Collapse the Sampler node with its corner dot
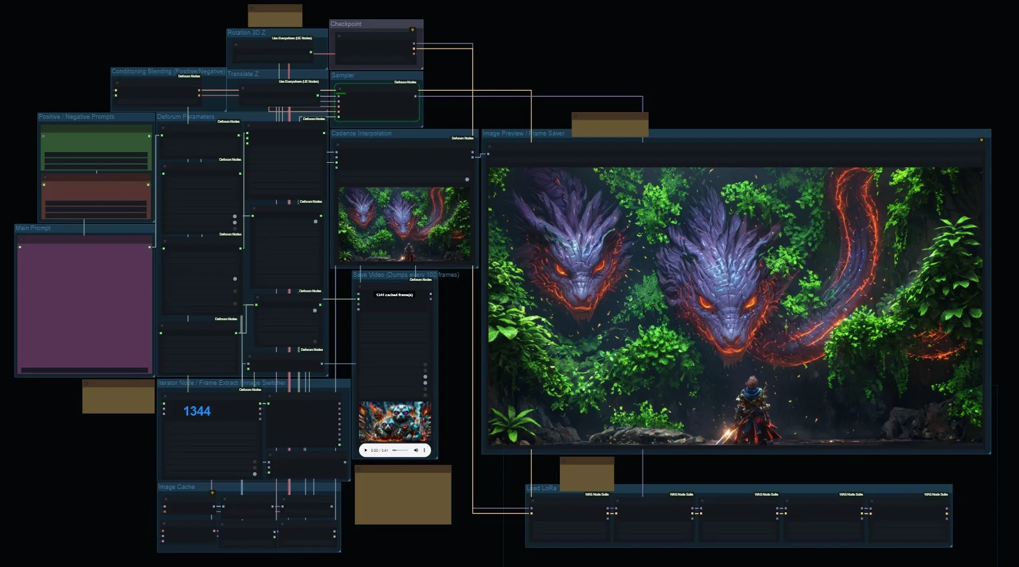Viewport: 1019px width, 567px height. click(x=340, y=87)
